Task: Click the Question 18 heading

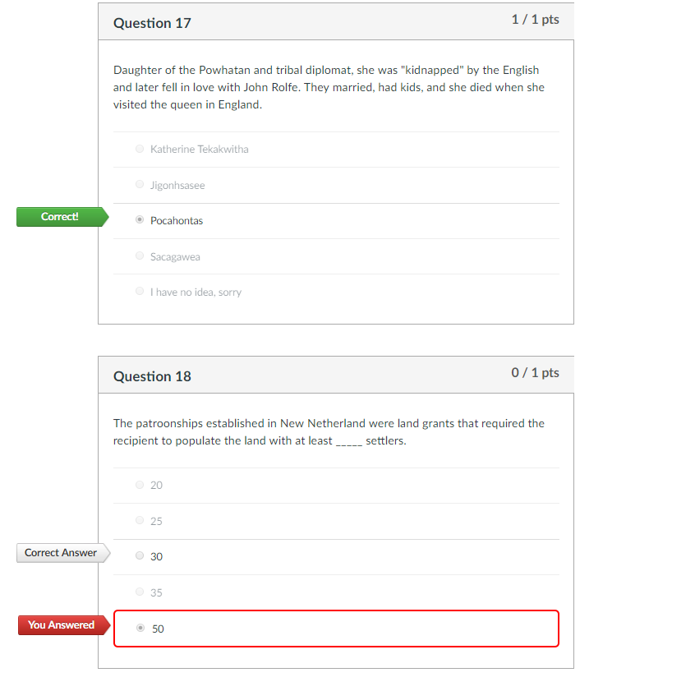Action: [x=152, y=376]
